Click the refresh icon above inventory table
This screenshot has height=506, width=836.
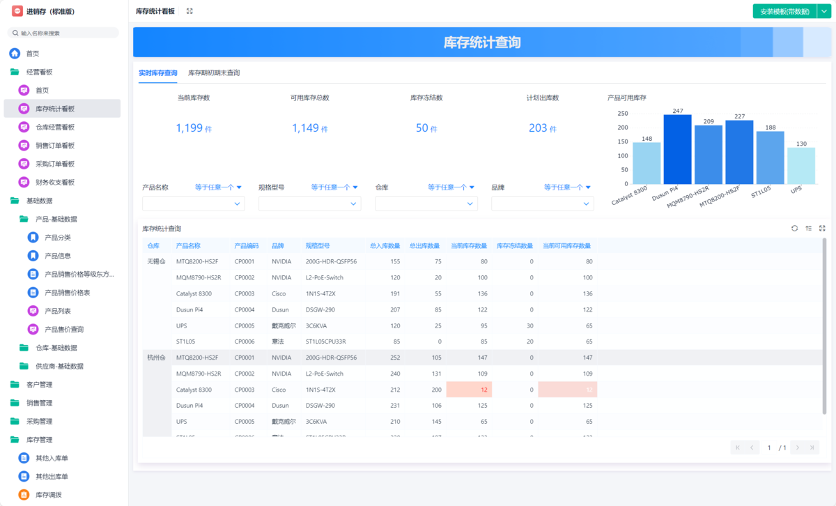click(x=794, y=229)
